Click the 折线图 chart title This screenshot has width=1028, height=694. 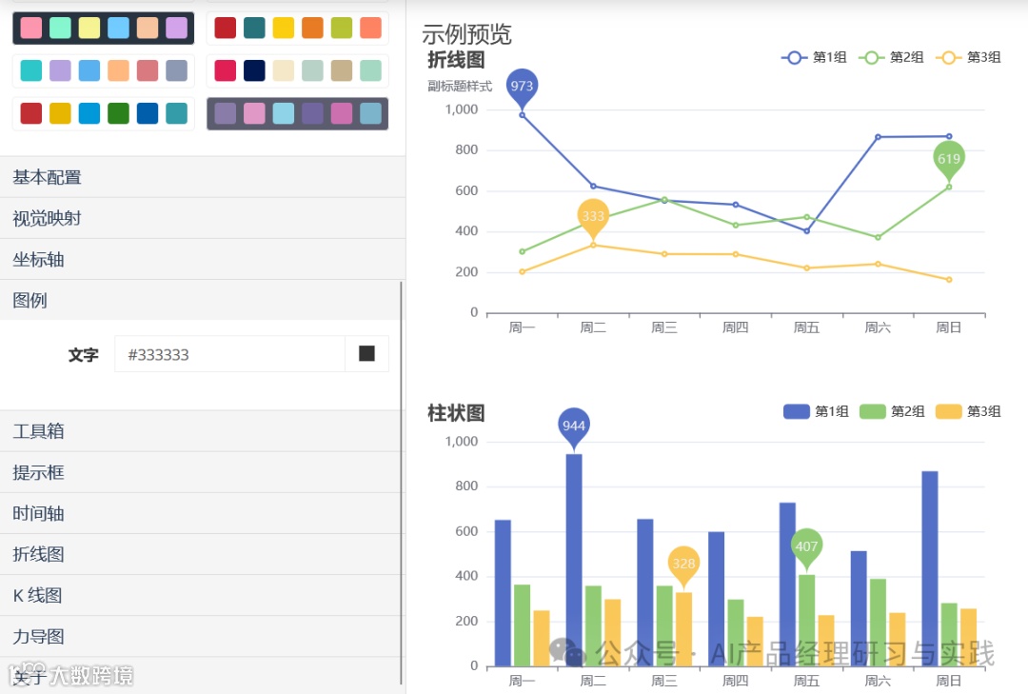click(x=456, y=60)
